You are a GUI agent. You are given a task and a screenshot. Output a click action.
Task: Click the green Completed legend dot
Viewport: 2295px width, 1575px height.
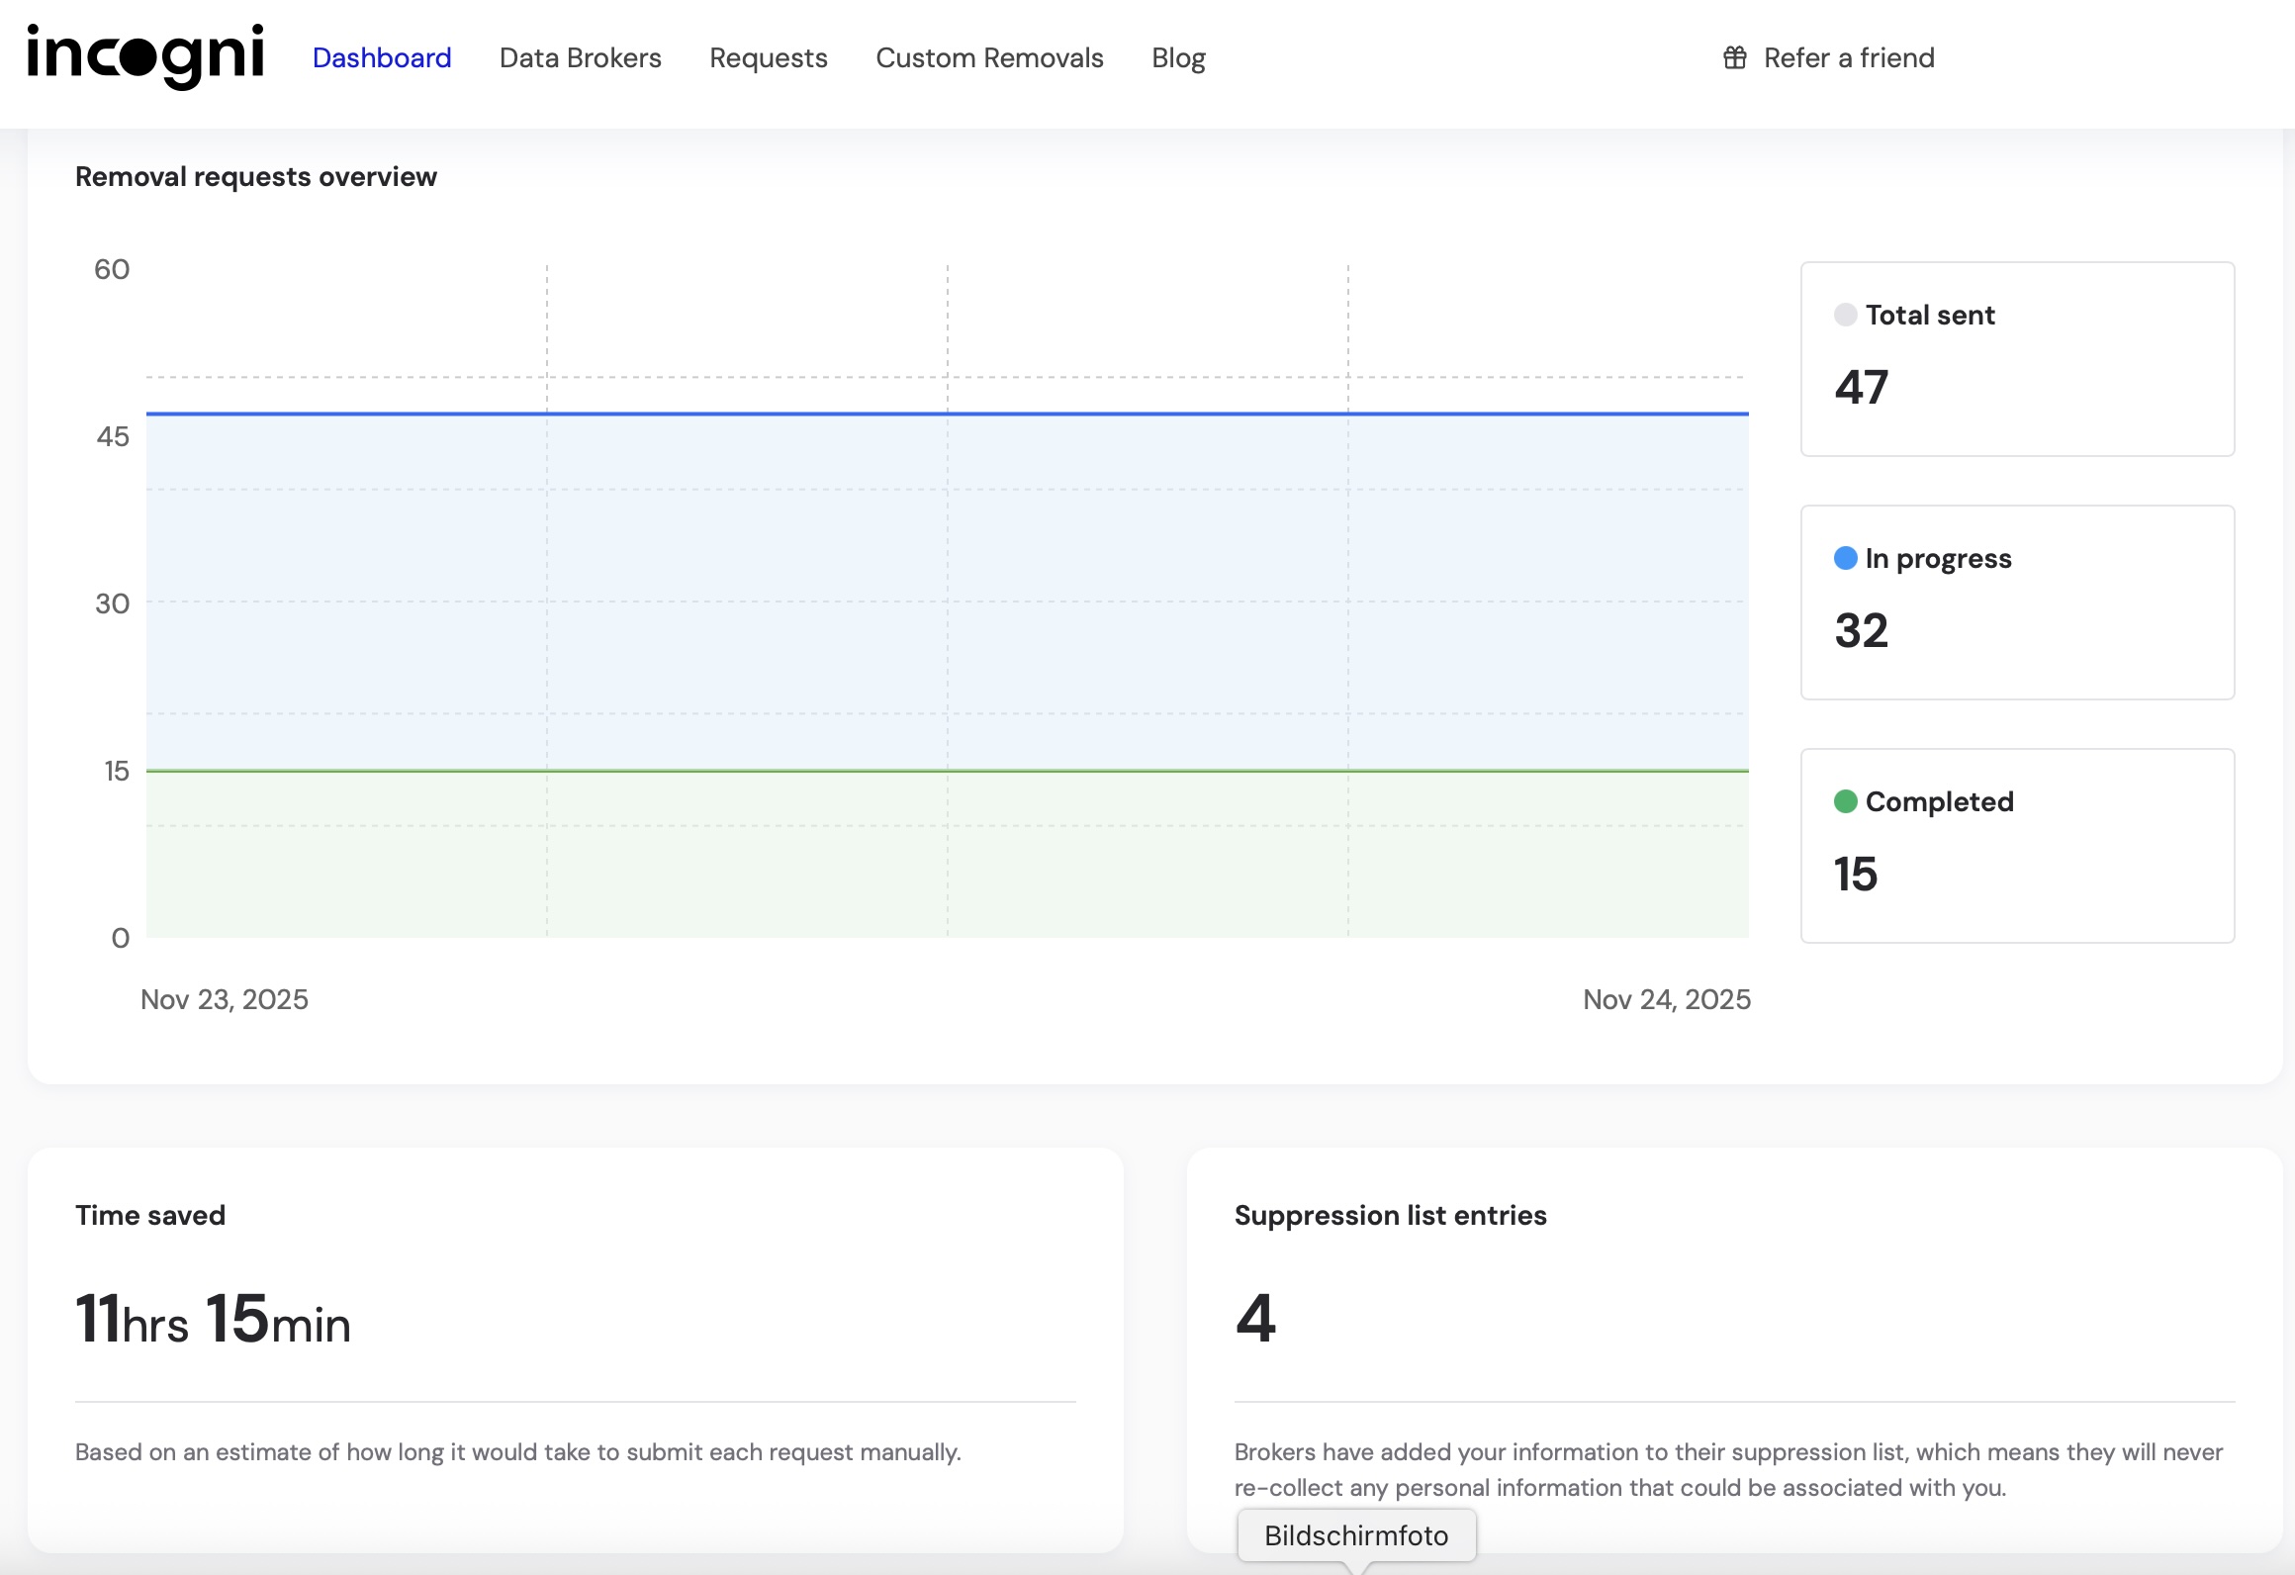click(x=1845, y=801)
